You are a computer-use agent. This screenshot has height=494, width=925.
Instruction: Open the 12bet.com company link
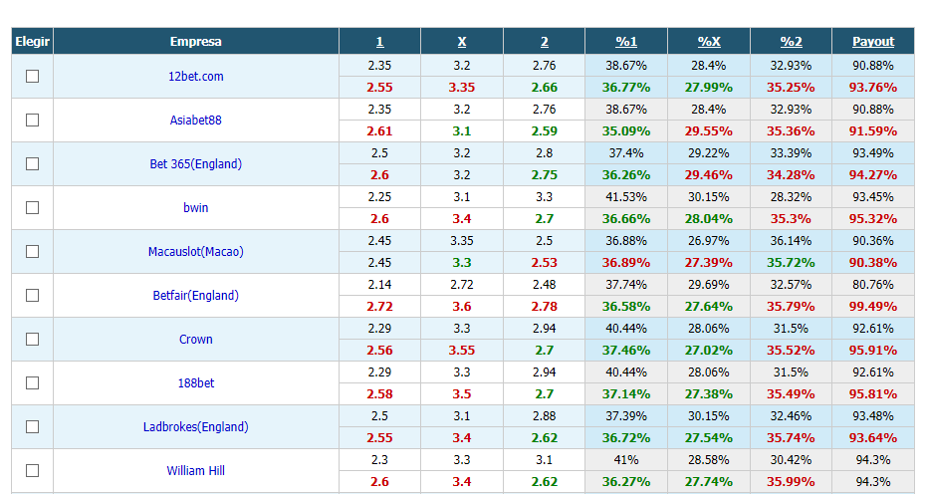pyautogui.click(x=196, y=76)
